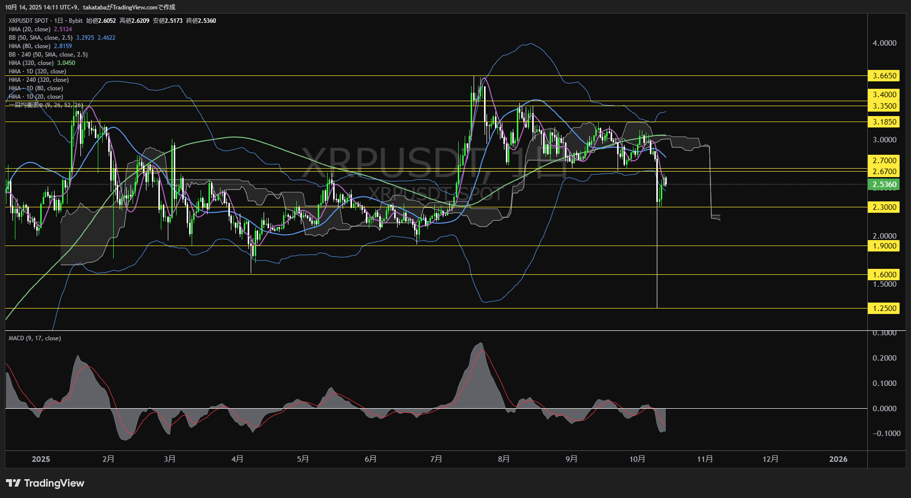Screen dimensions: 911x498
Task: Click the 2026 label on time axis
Action: click(838, 459)
